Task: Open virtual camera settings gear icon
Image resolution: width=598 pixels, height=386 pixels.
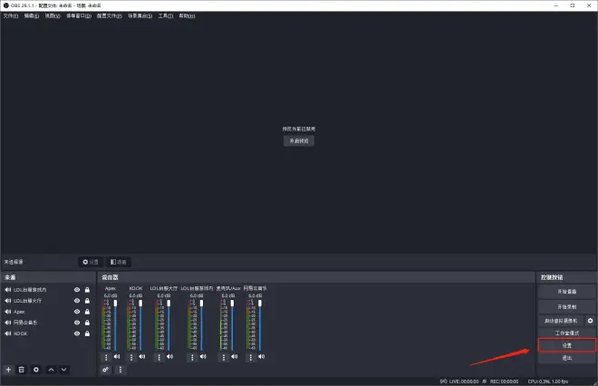Action: coord(591,321)
